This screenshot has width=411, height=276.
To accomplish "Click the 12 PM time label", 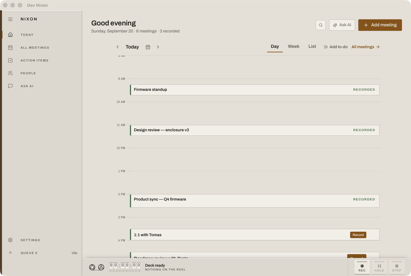I will (121, 148).
